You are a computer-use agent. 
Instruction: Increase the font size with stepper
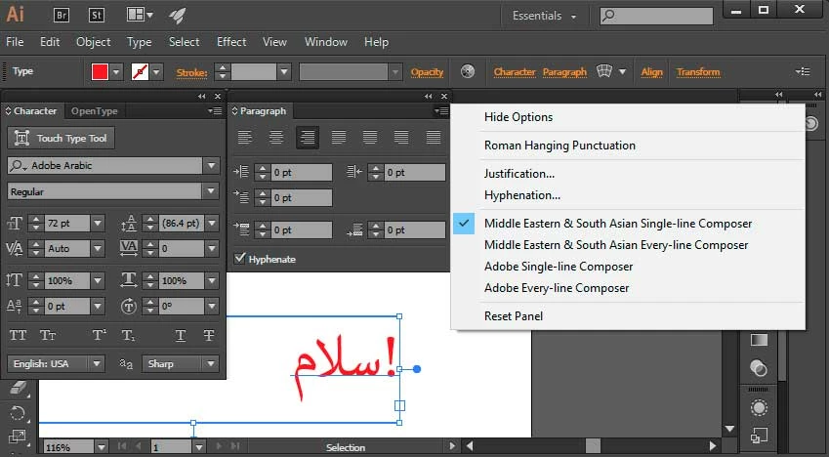pyautogui.click(x=36, y=219)
